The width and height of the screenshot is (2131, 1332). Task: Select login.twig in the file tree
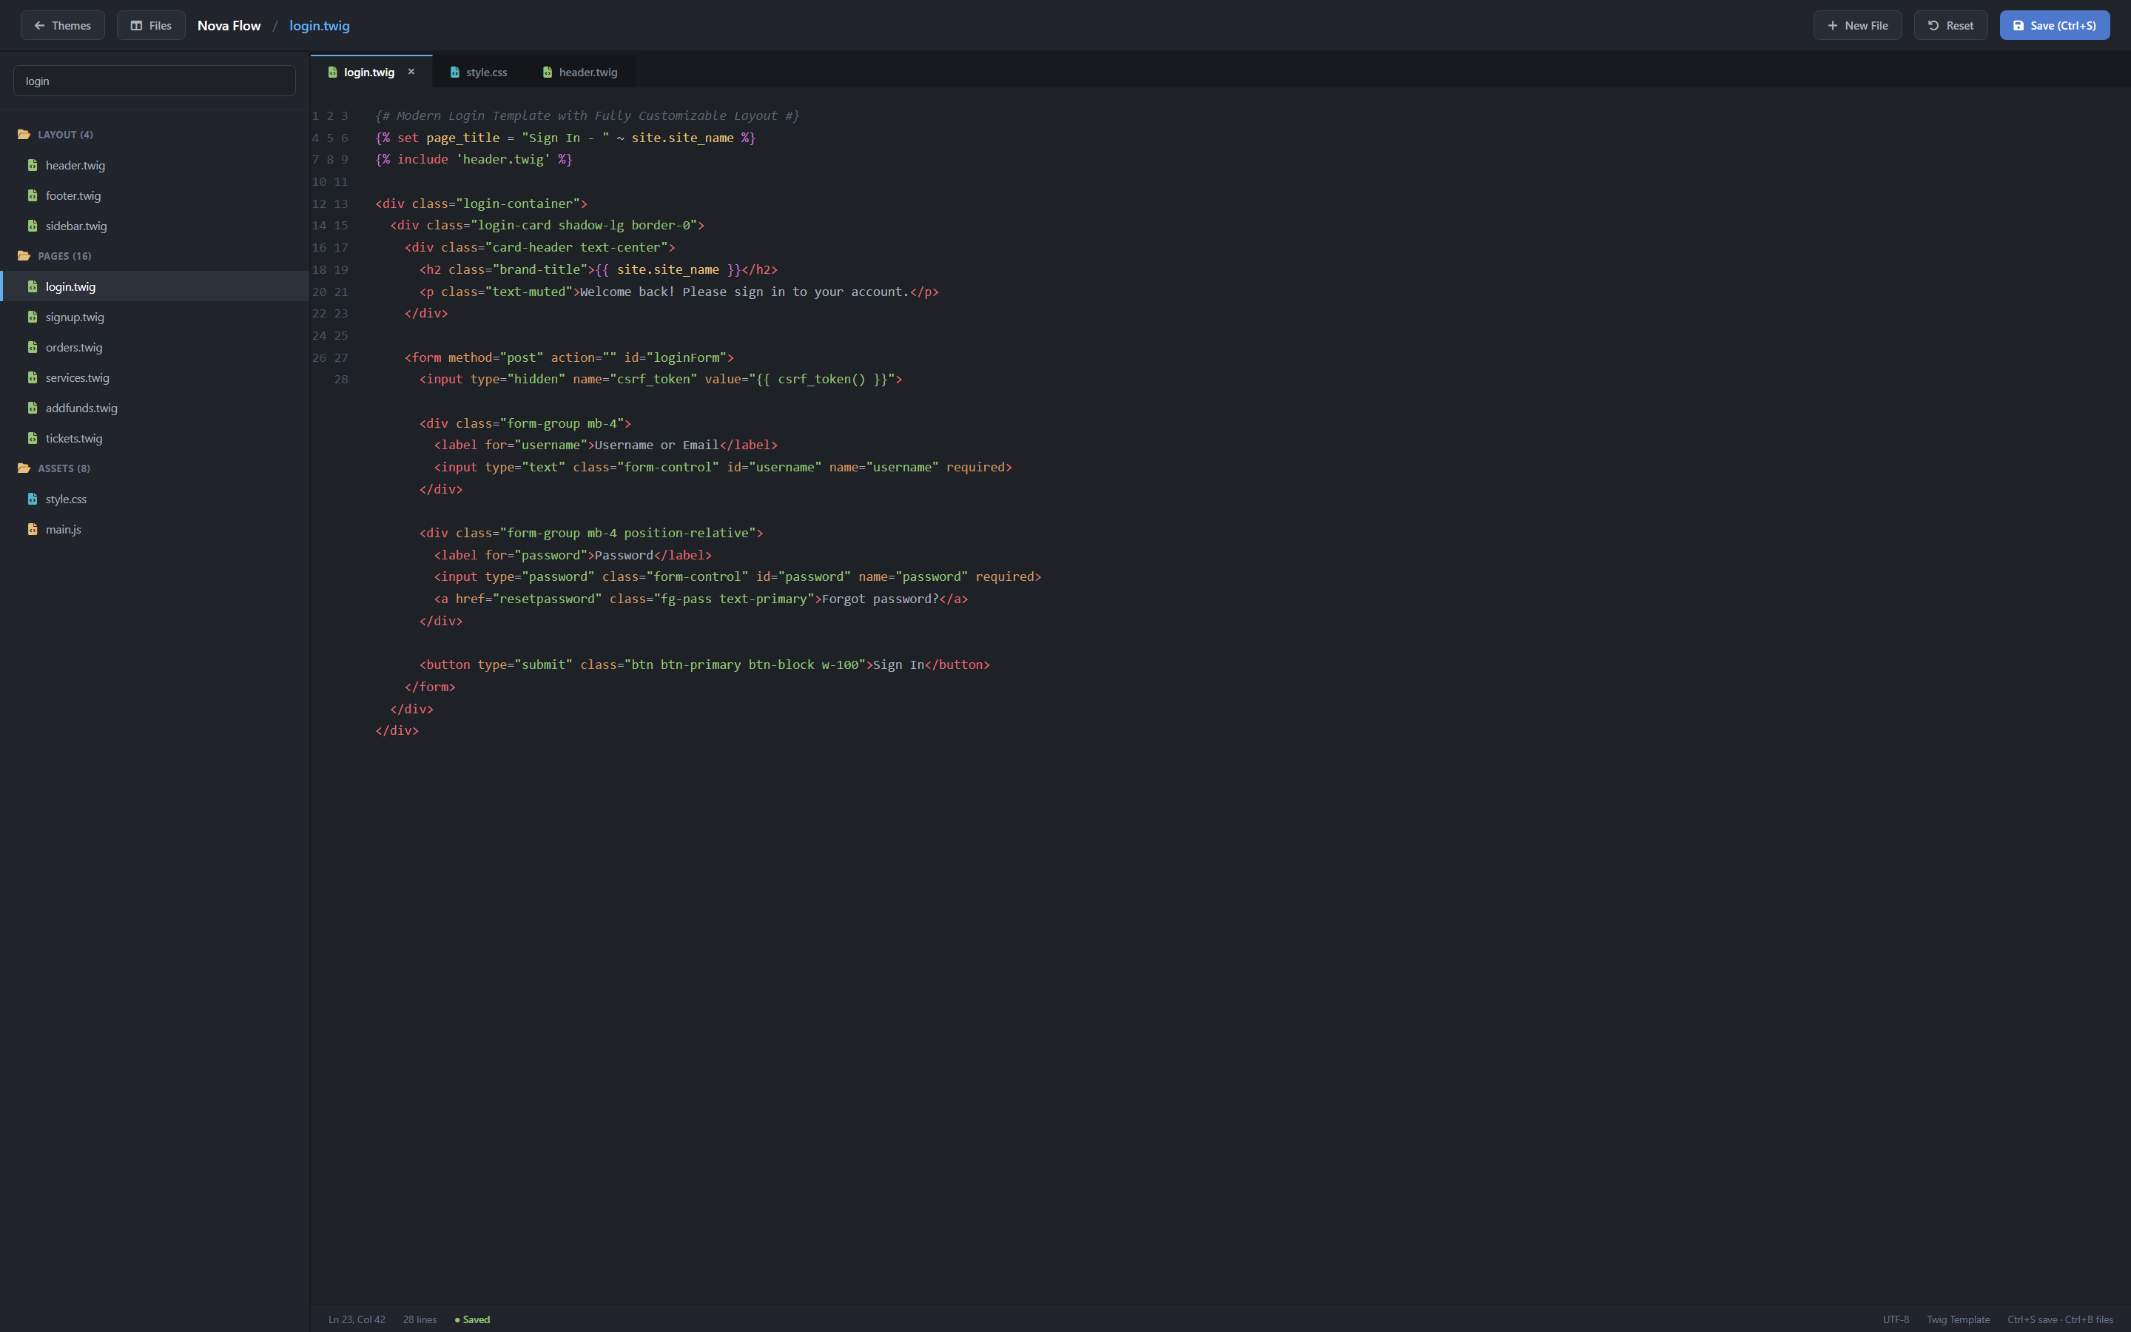[x=154, y=286]
